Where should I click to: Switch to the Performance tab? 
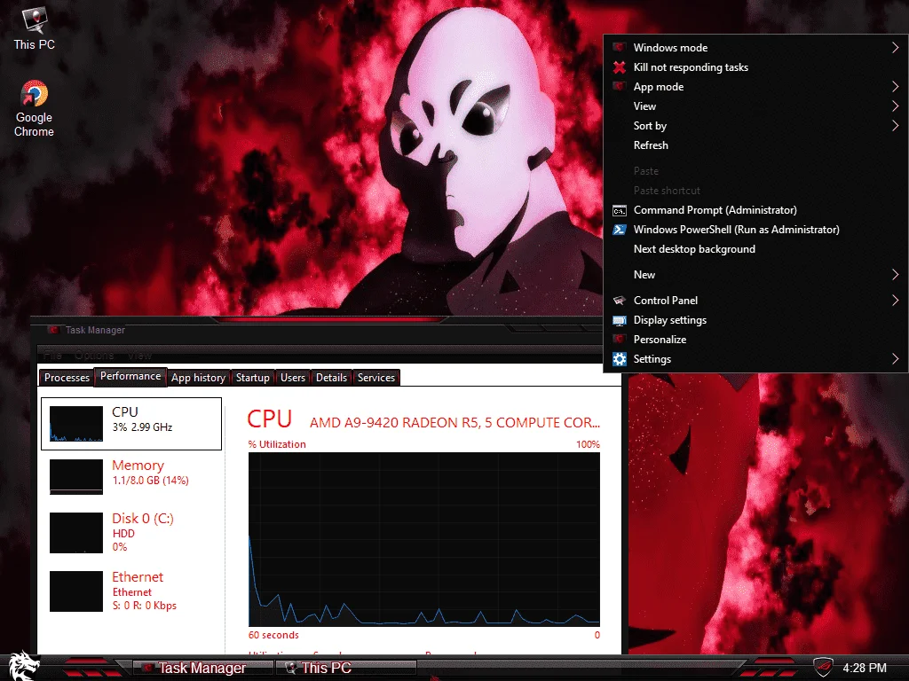[130, 376]
